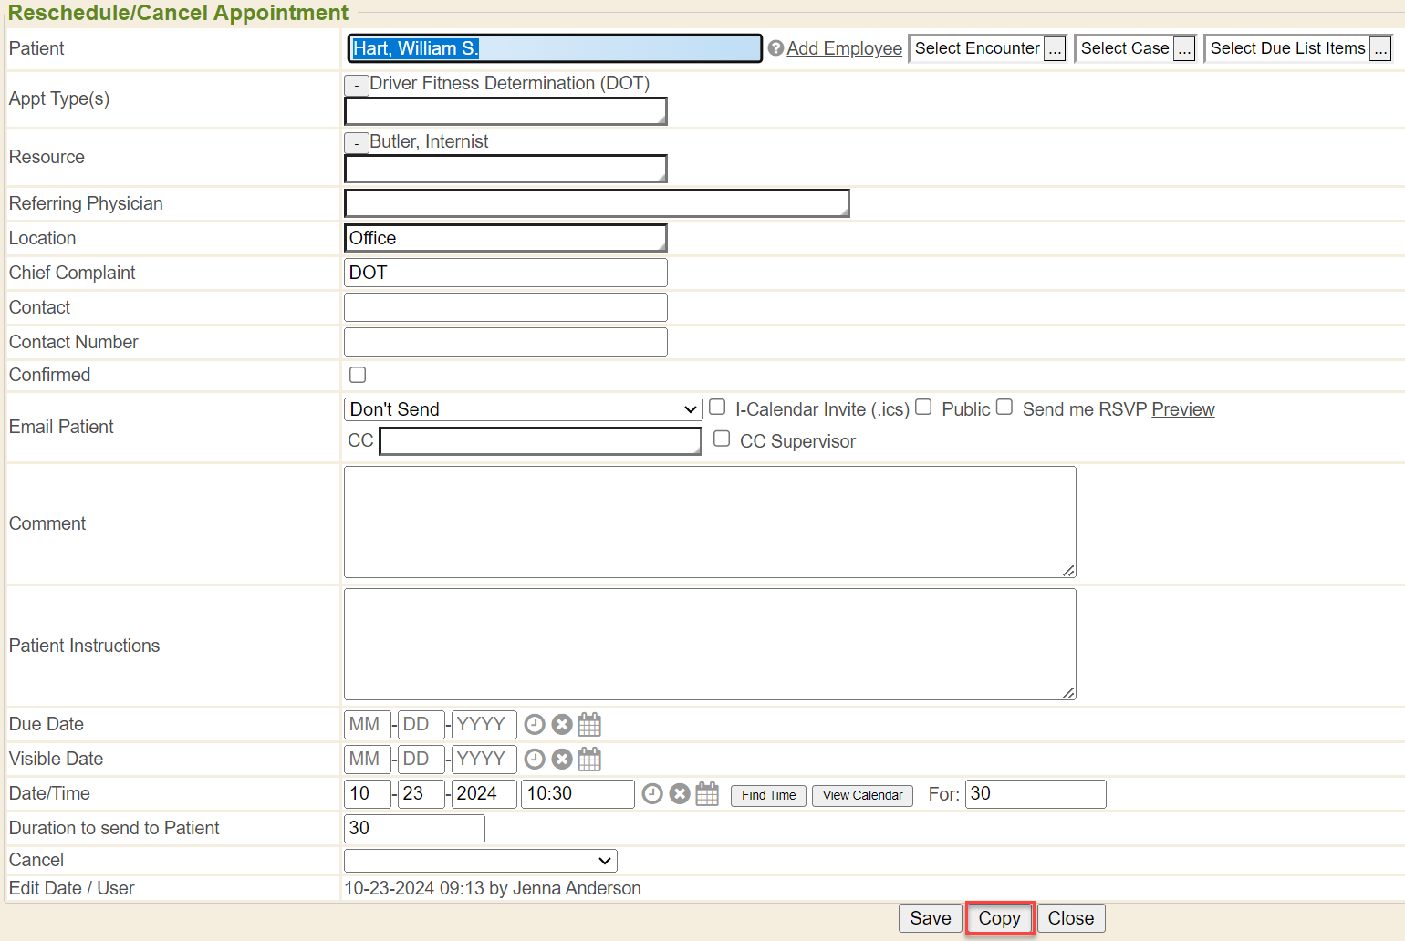Tick the CC Supervisor checkbox
The width and height of the screenshot is (1405, 941).
pos(722,439)
